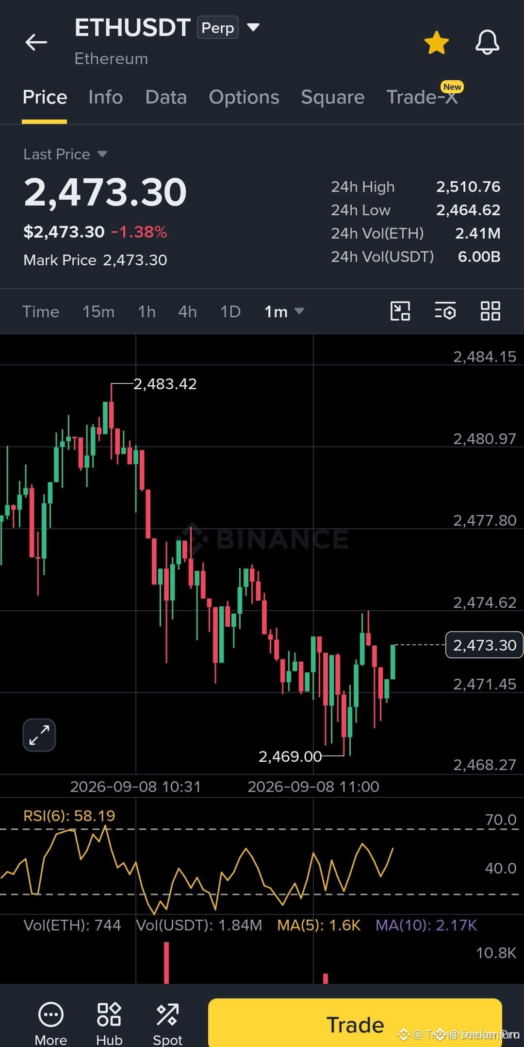
Task: Switch to the Info tab
Action: click(106, 97)
